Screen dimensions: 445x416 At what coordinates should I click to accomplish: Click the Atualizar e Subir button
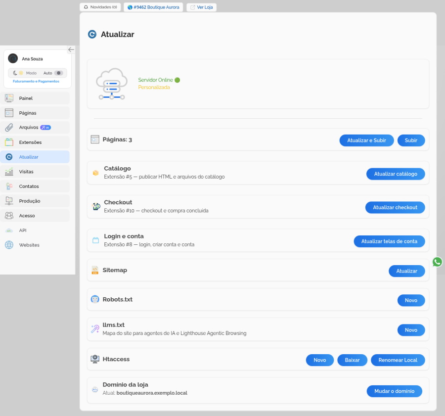[x=366, y=140]
